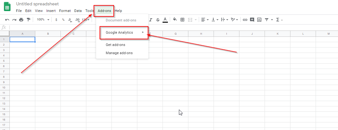Image resolution: width=338 pixels, height=130 pixels.
Task: Open the text color picker
Action: click(x=165, y=20)
